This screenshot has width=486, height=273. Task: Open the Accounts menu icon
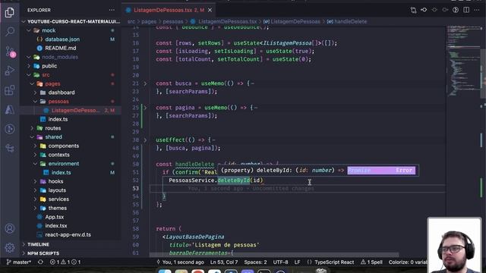coord(10,228)
